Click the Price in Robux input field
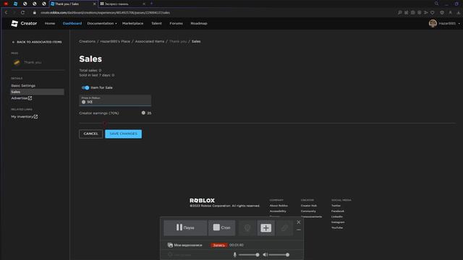The height and width of the screenshot is (260, 463). pos(115,100)
